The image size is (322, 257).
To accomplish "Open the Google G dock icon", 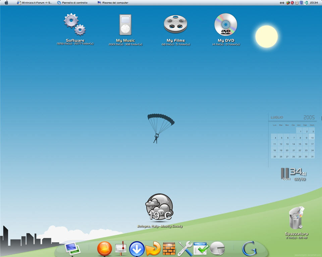I will click(x=249, y=249).
